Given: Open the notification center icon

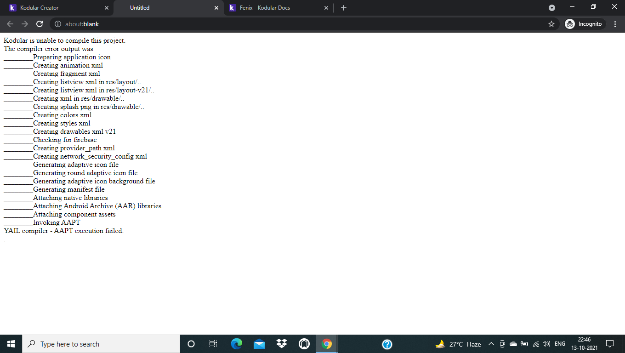Looking at the screenshot, I should pos(610,344).
